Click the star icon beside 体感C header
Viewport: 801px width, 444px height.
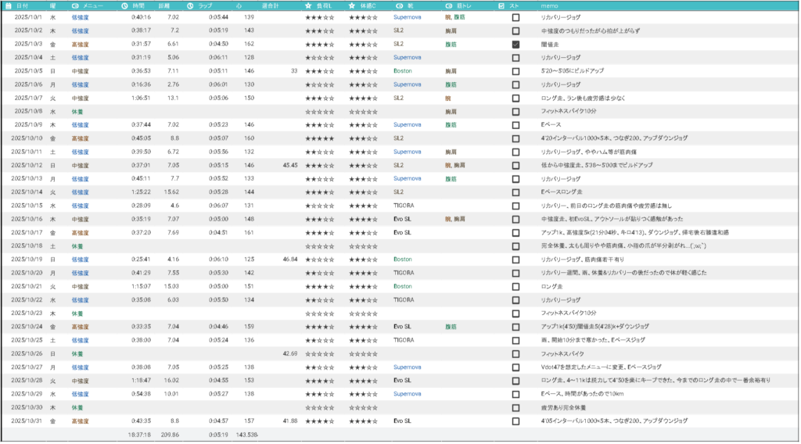tap(352, 5)
